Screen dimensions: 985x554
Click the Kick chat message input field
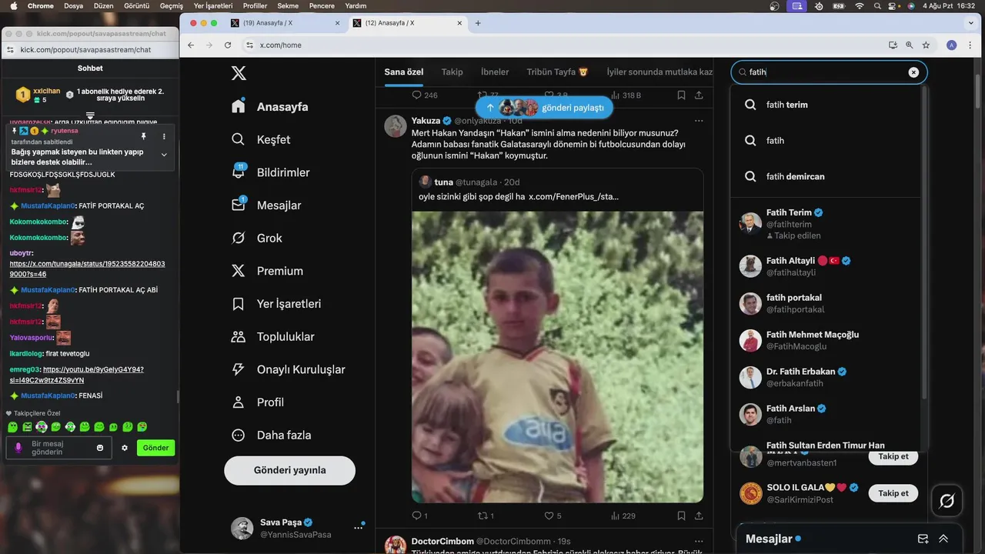(58, 448)
